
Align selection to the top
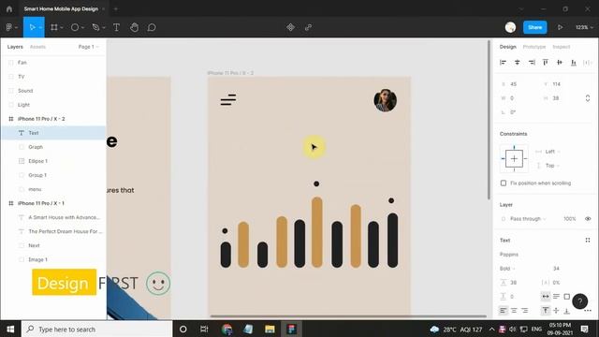(x=546, y=63)
